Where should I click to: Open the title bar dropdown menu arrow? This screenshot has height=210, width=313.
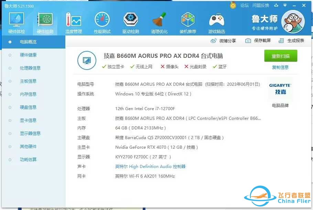(285, 5)
